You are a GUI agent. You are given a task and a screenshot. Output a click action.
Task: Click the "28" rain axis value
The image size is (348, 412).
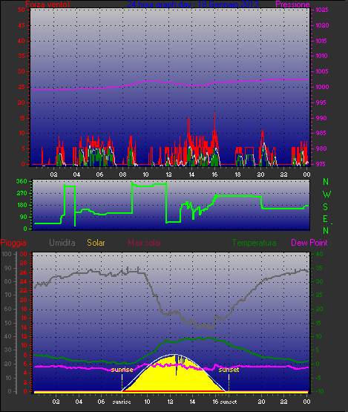[x=24, y=263]
